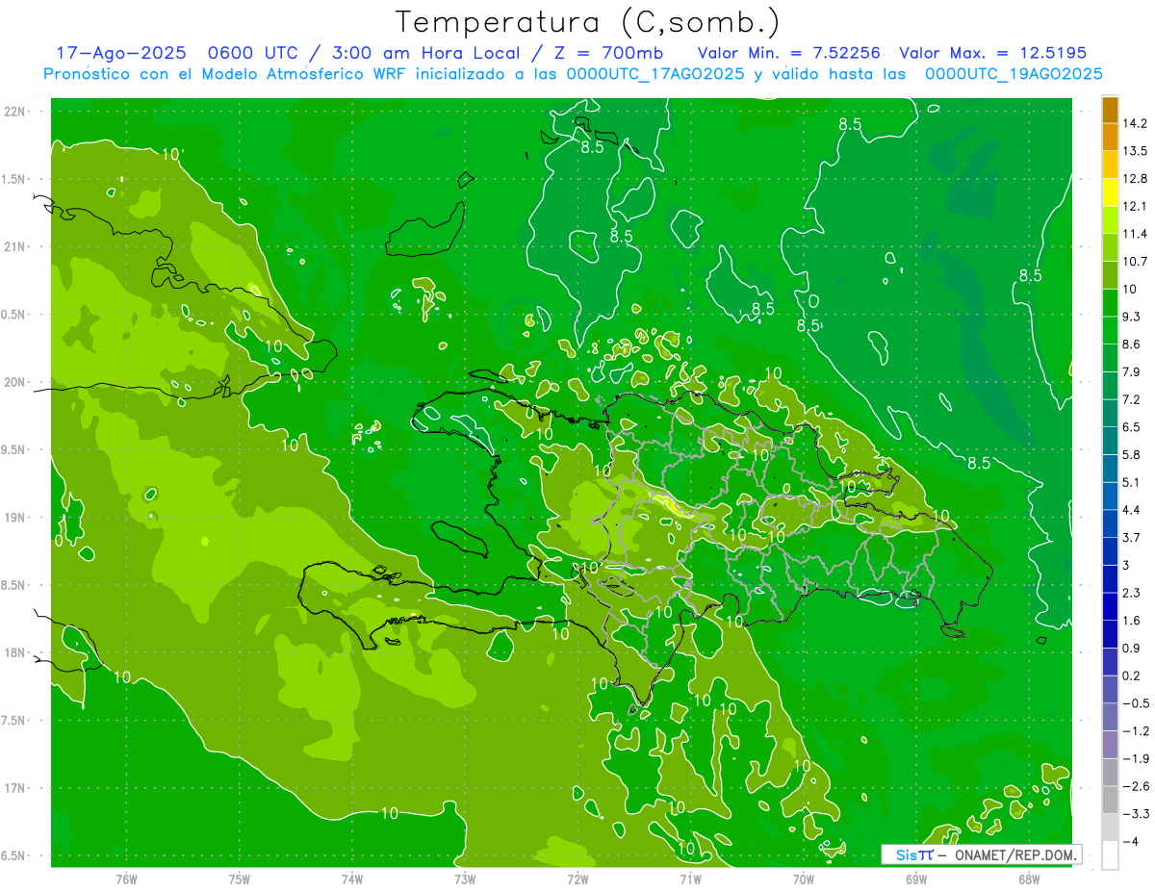1155x892 pixels.
Task: Click the -2.6 value on the color legend
Action: coord(1136,786)
